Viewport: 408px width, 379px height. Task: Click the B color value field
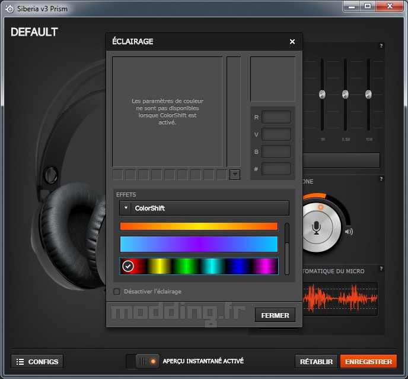pos(276,151)
